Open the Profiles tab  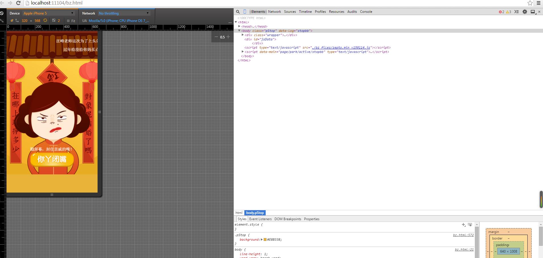(320, 12)
